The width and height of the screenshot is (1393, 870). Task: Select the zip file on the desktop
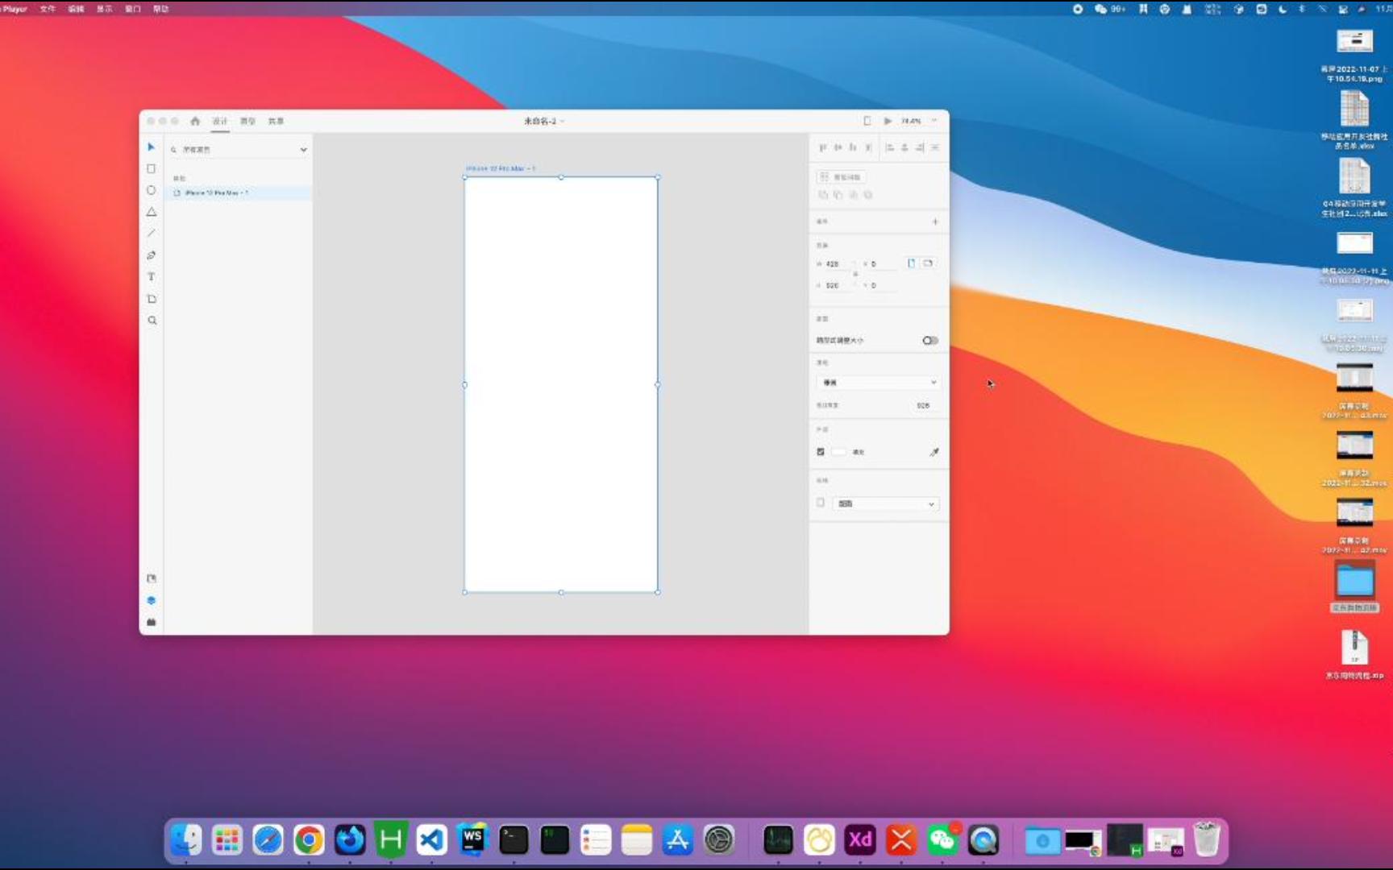pyautogui.click(x=1354, y=654)
